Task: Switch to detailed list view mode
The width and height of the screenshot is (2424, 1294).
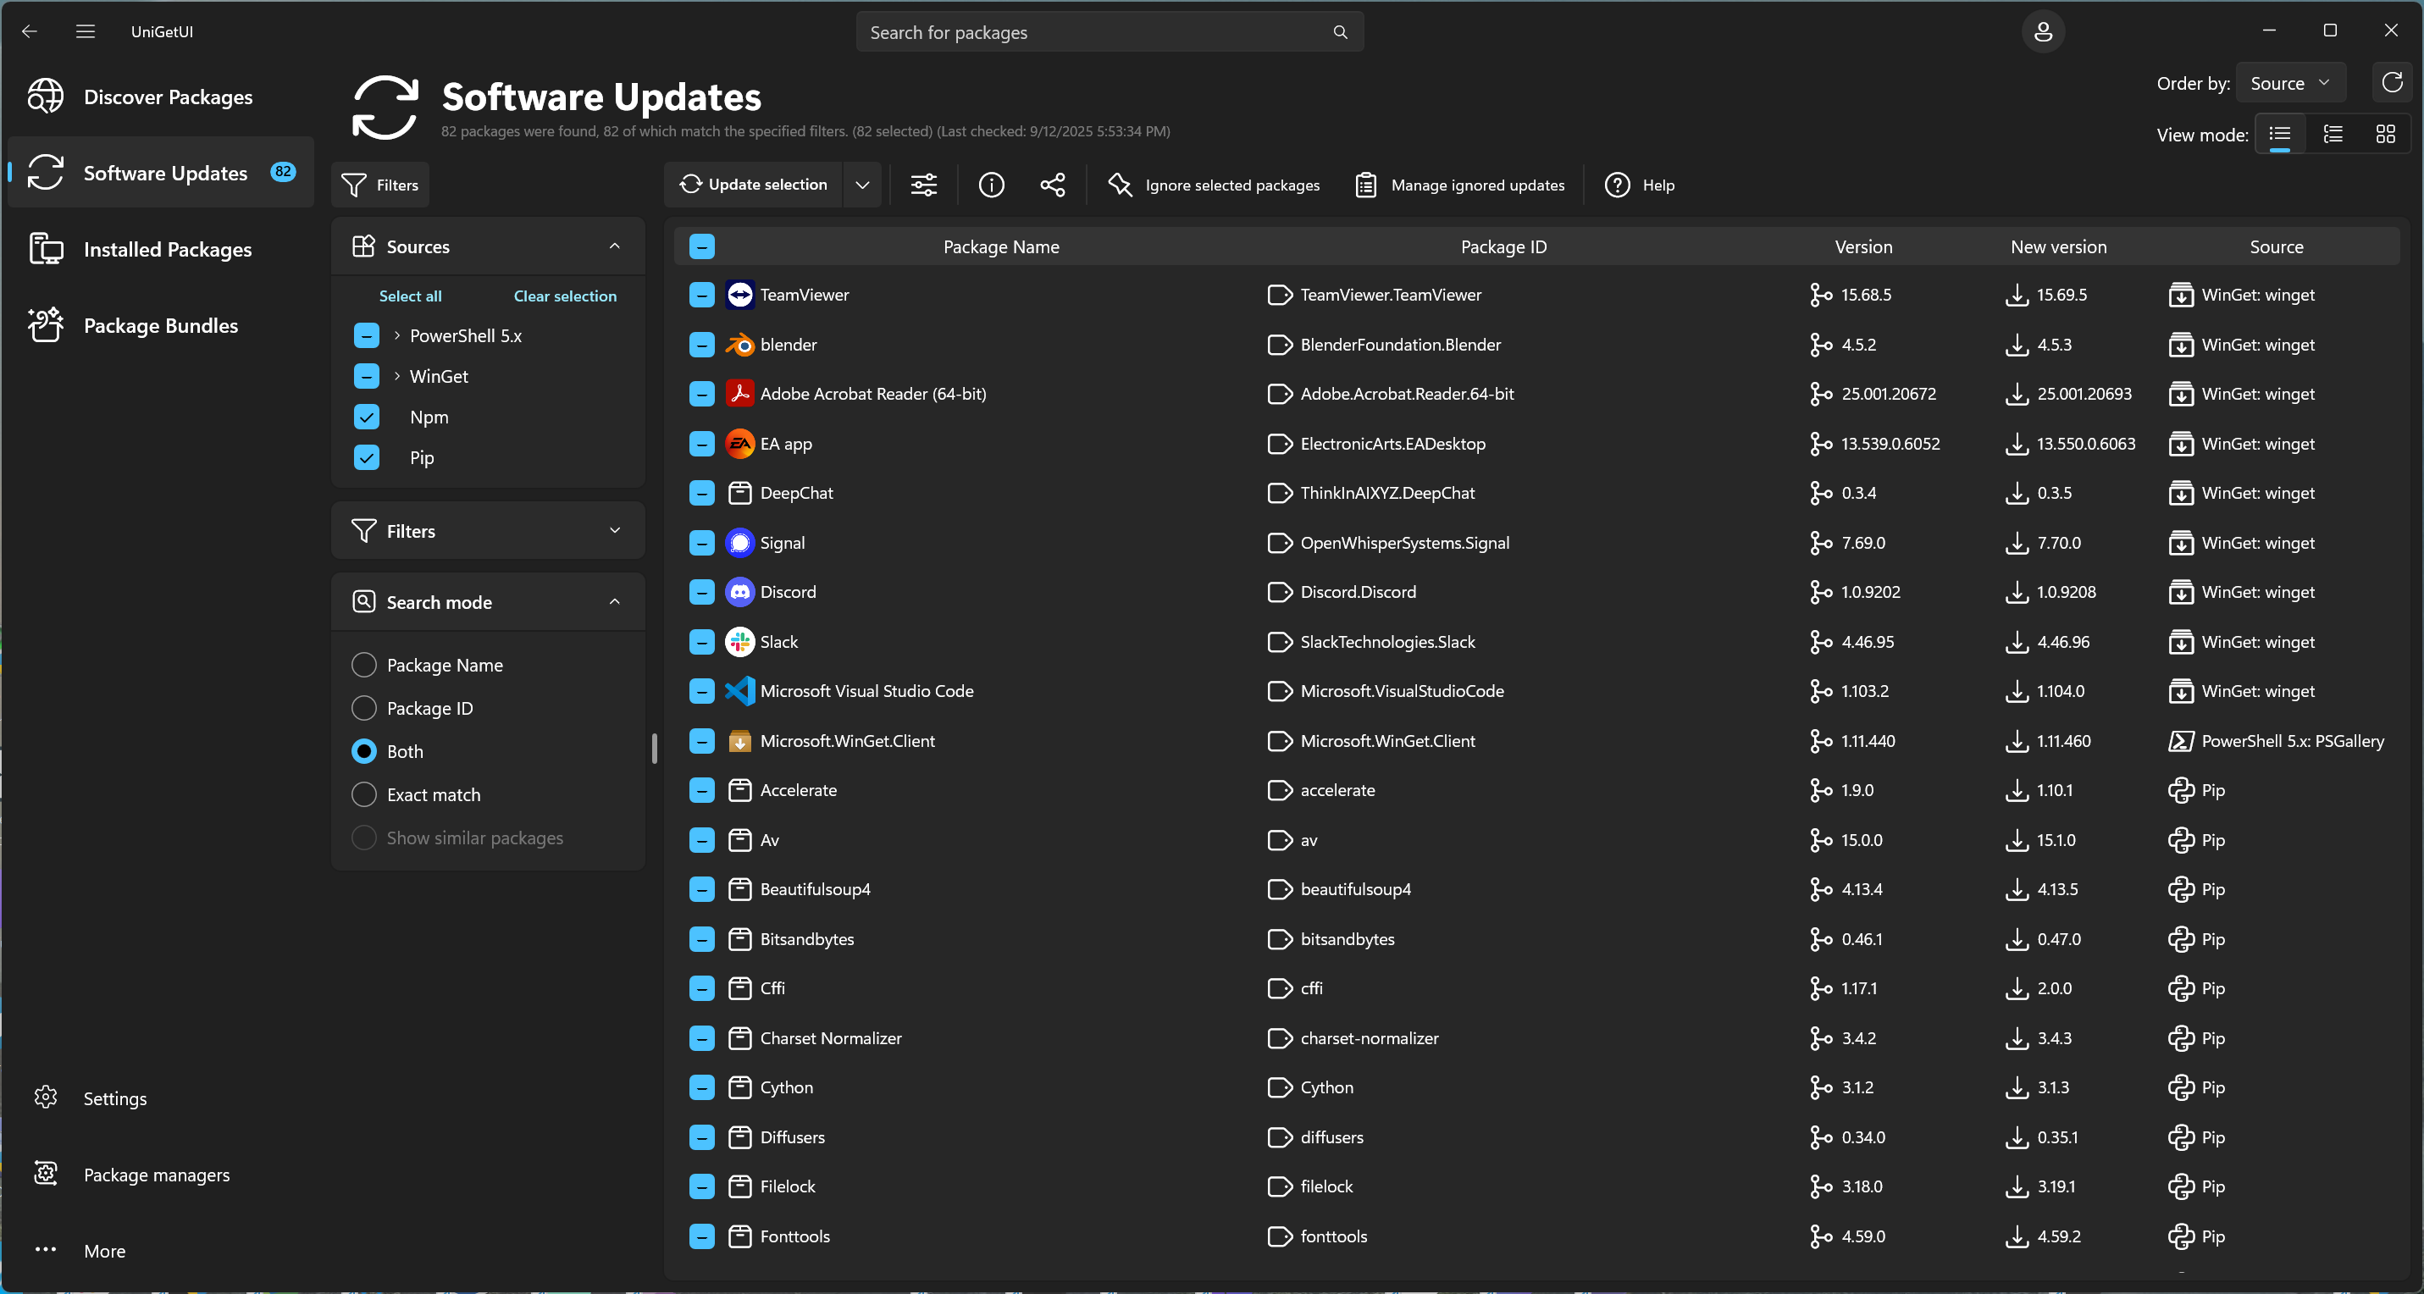Action: click(x=2332, y=135)
